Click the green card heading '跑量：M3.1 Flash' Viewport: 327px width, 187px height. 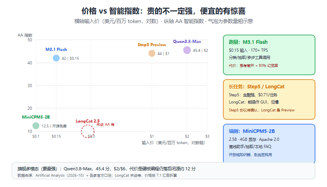[248, 42]
